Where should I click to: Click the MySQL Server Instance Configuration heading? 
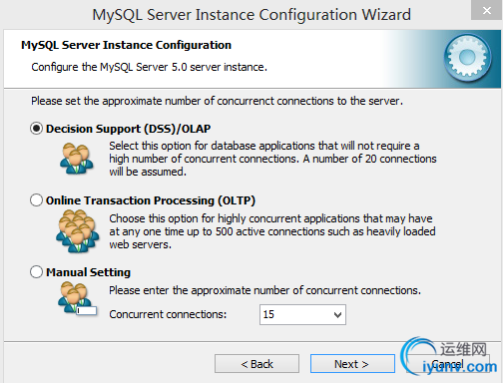[126, 45]
